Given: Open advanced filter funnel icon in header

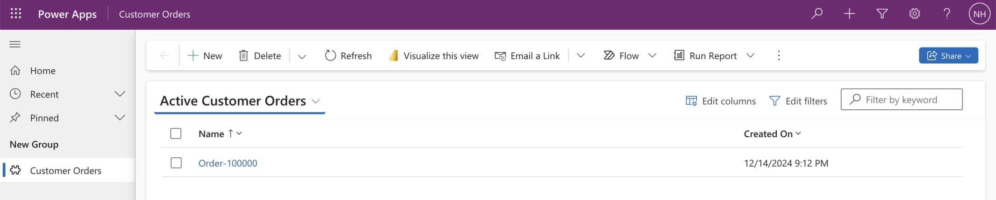Looking at the screenshot, I should 882,14.
